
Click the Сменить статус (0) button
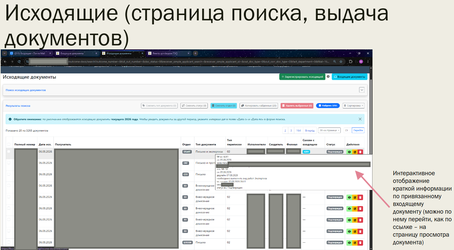[194, 105]
